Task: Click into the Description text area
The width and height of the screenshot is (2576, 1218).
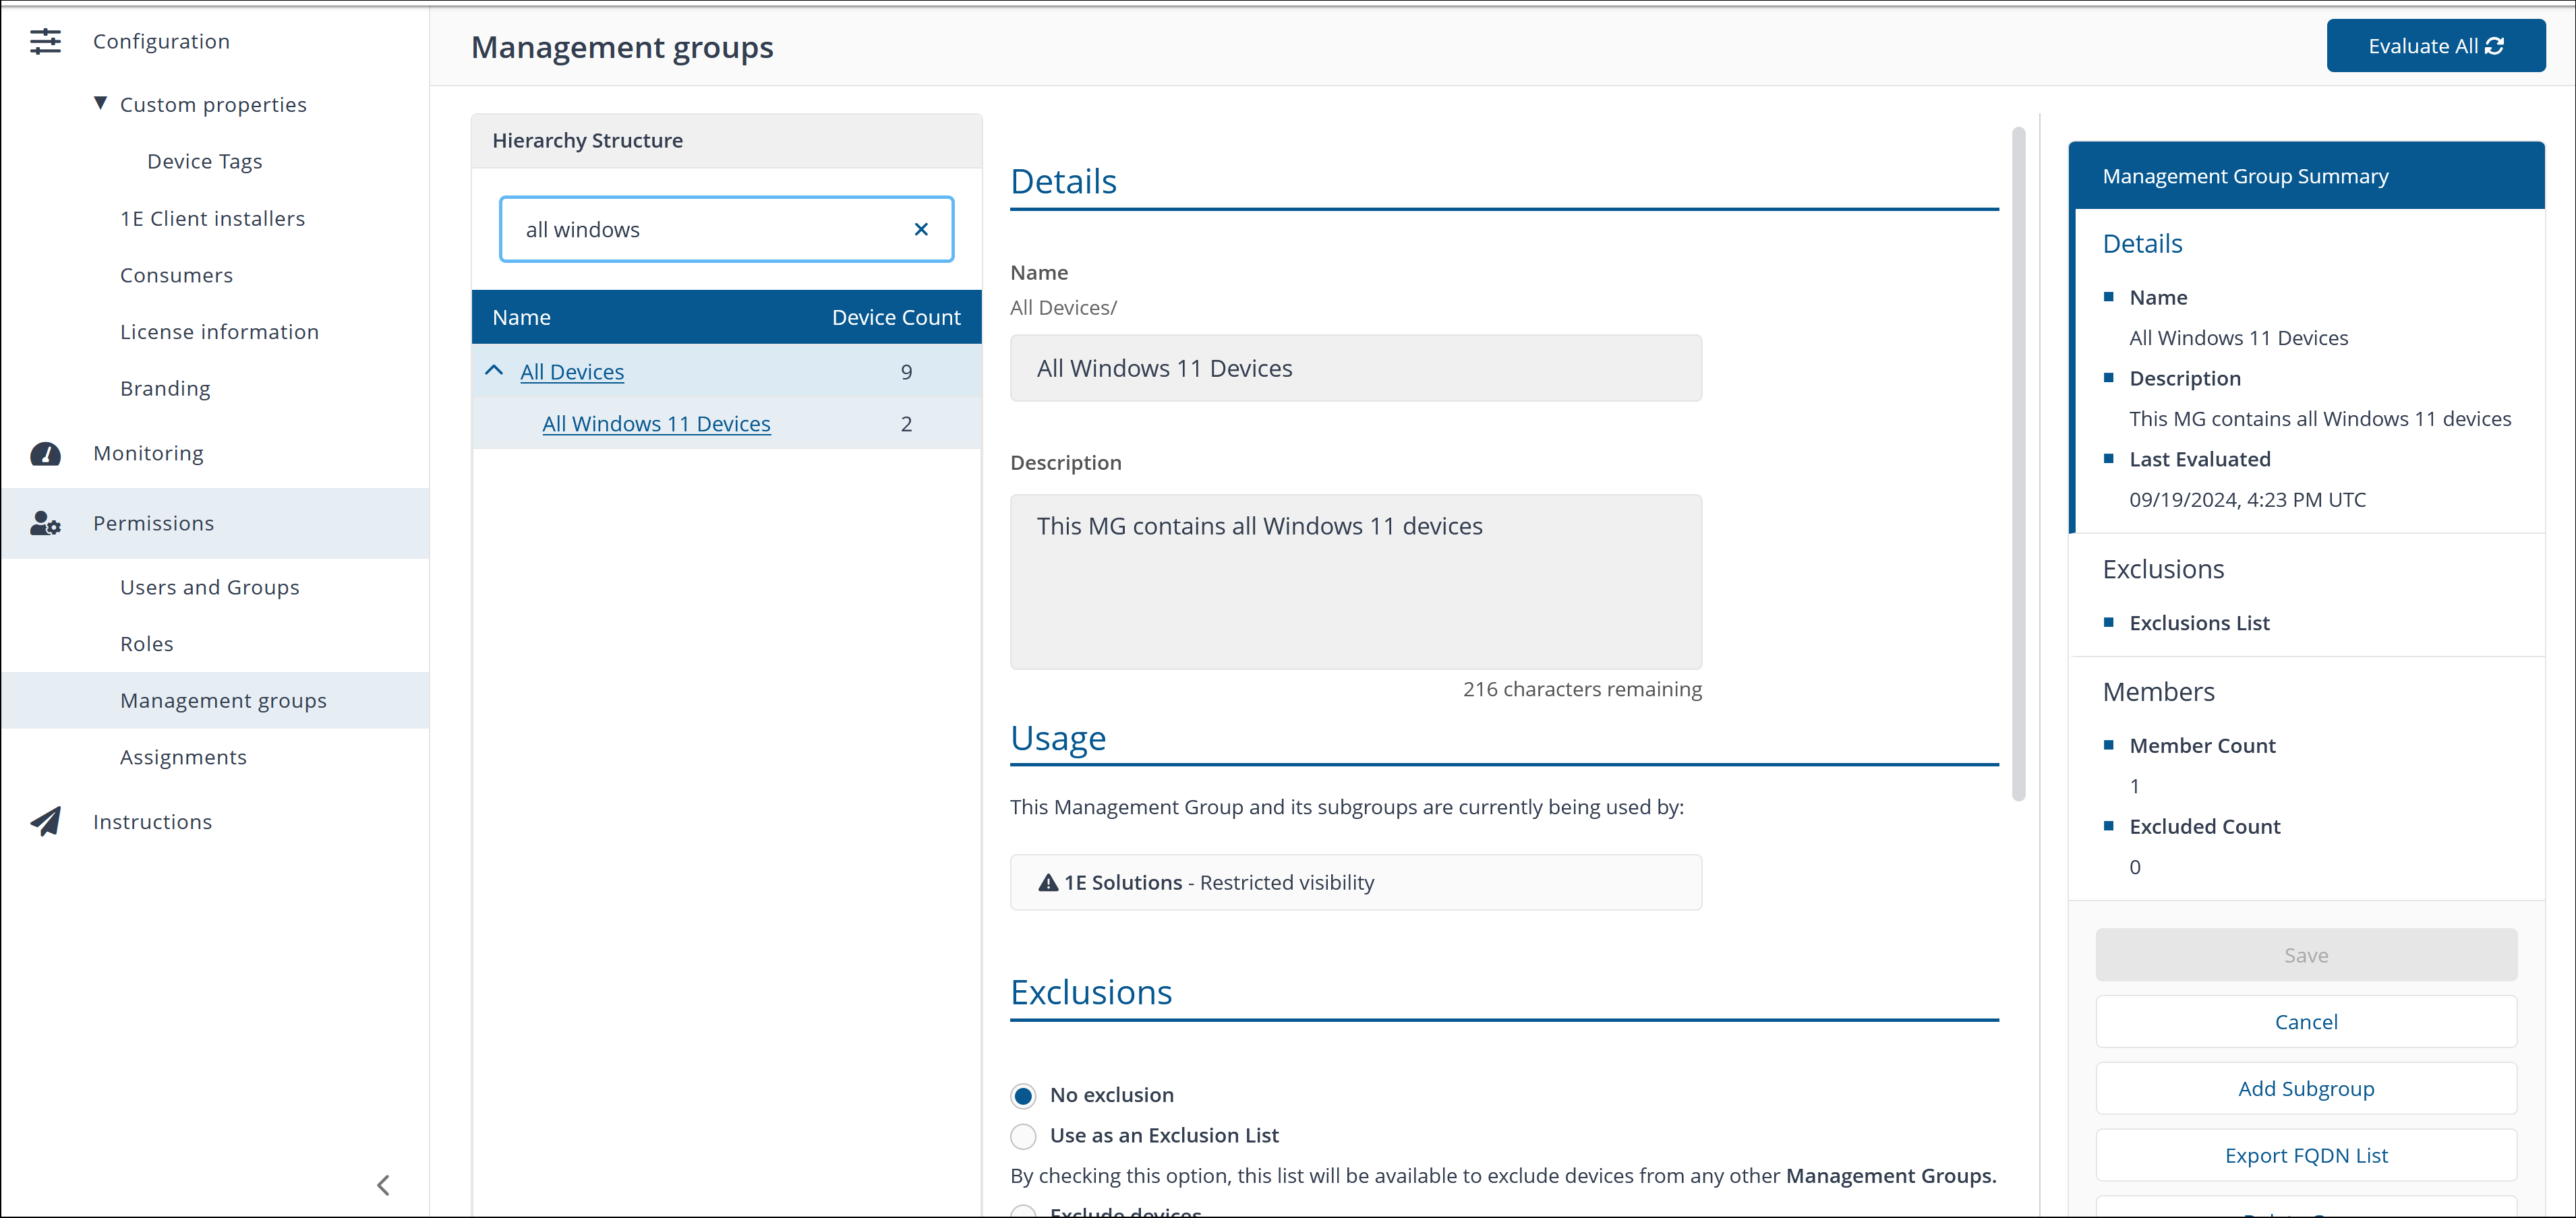Action: [1355, 582]
